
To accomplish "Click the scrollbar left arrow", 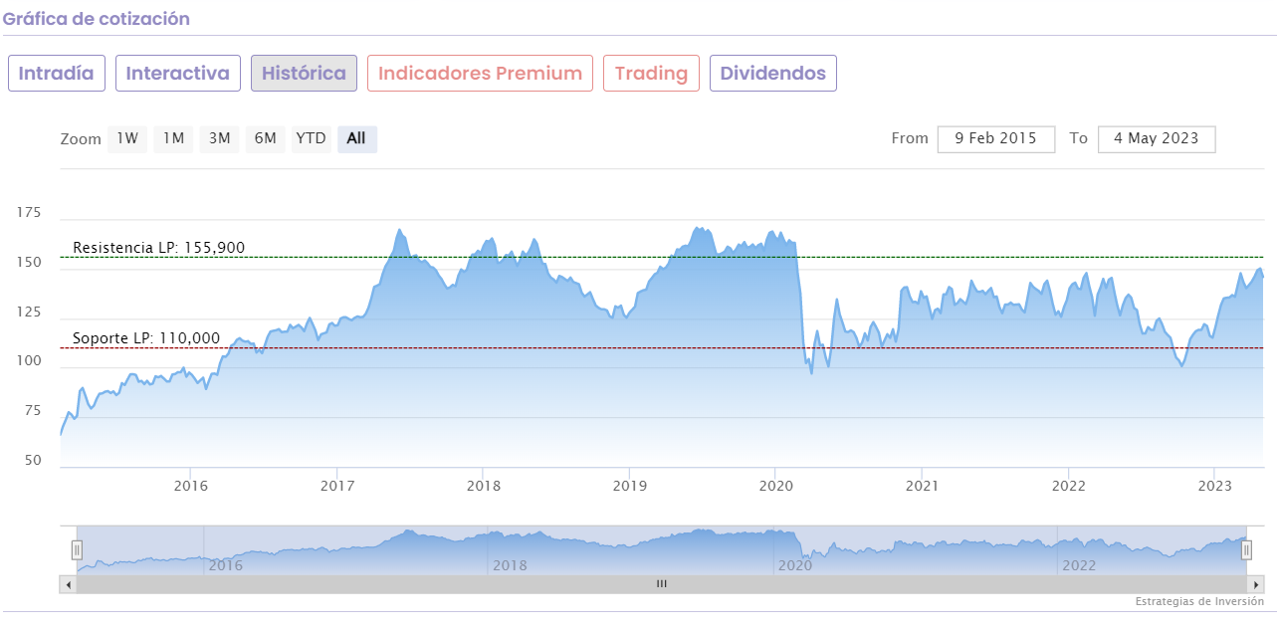I will point(68,584).
